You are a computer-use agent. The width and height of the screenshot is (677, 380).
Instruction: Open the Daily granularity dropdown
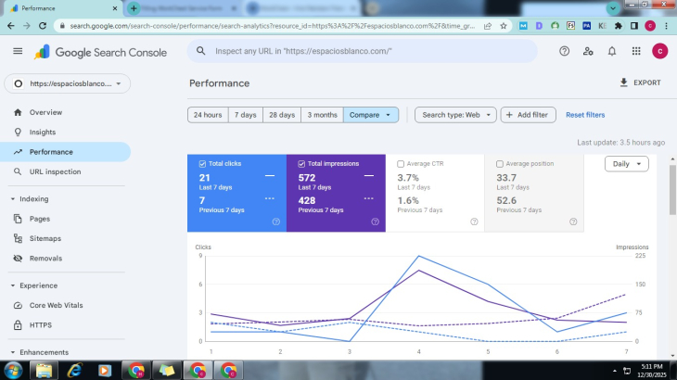[x=627, y=164]
